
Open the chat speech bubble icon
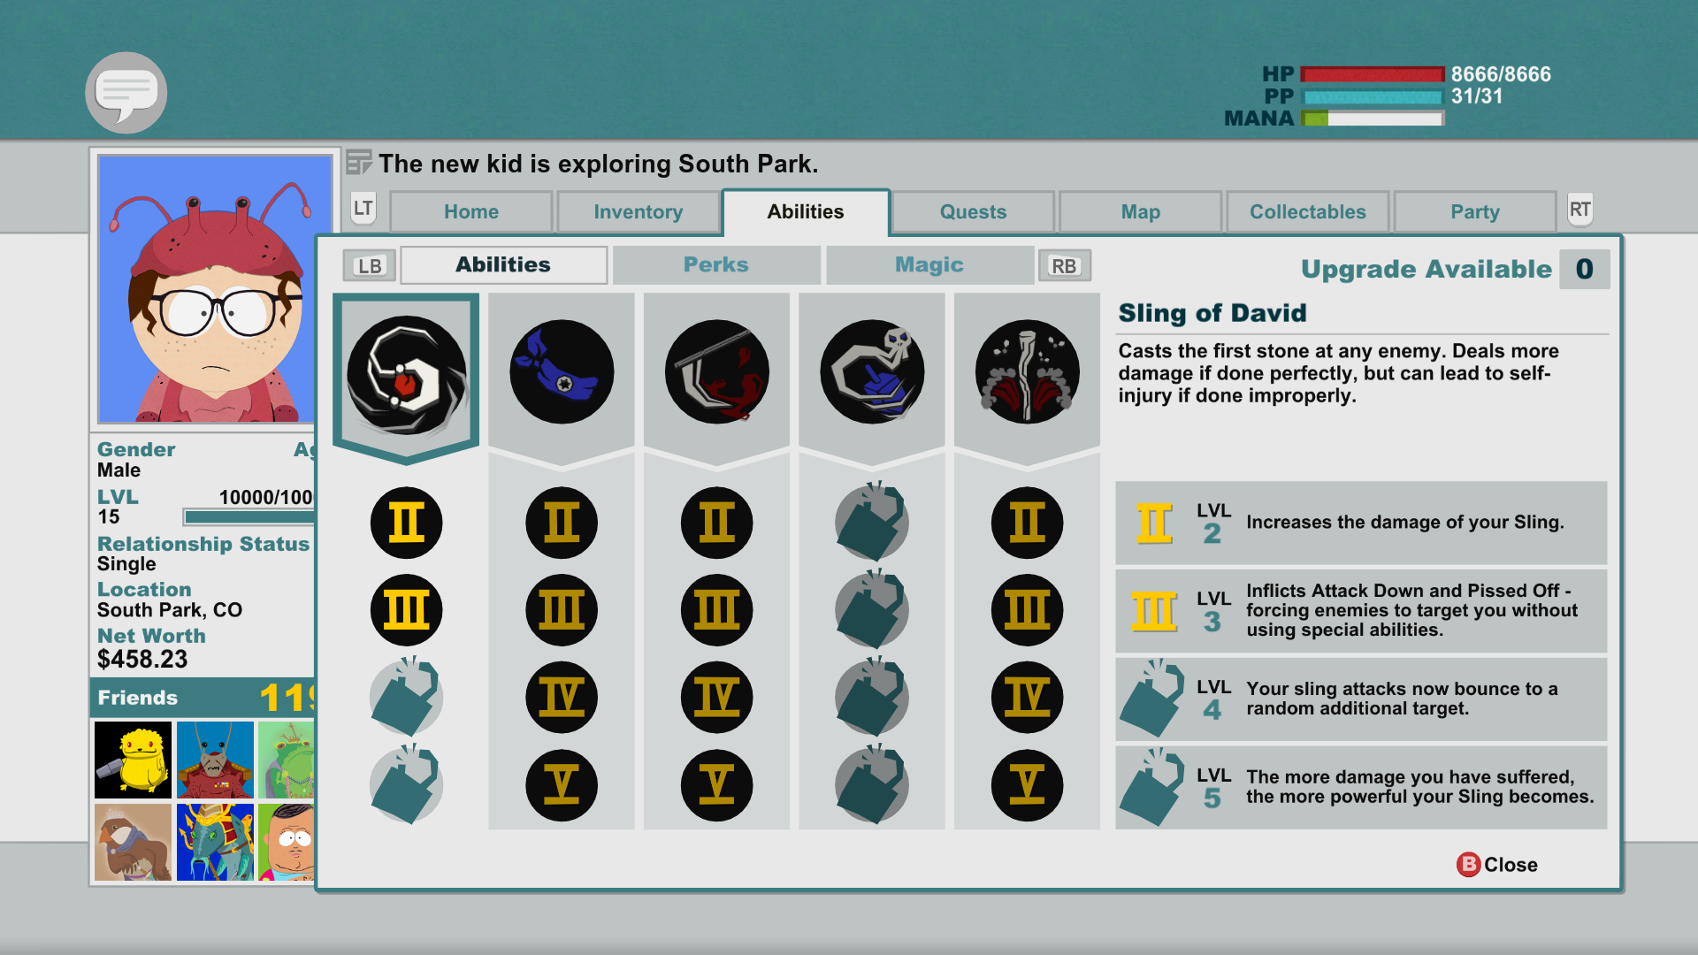pos(126,93)
